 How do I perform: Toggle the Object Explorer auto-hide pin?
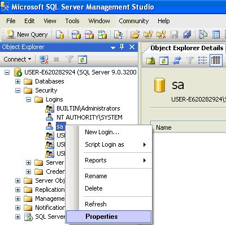coord(122,47)
